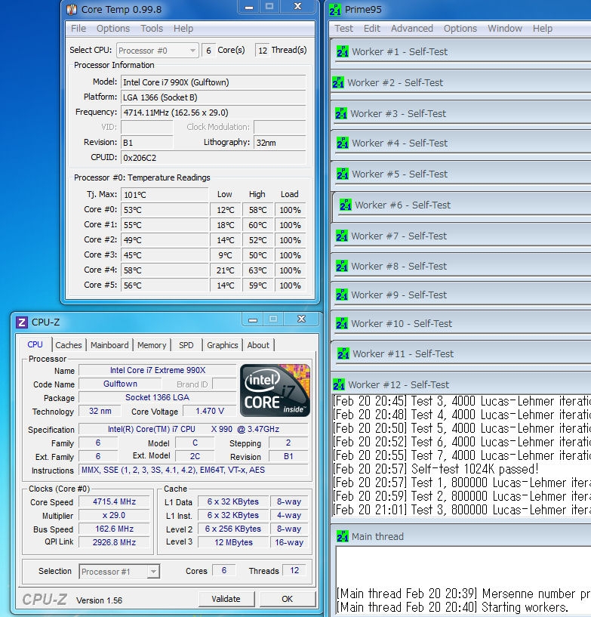Switch to the Memory tab in CPU-Z

coord(152,345)
